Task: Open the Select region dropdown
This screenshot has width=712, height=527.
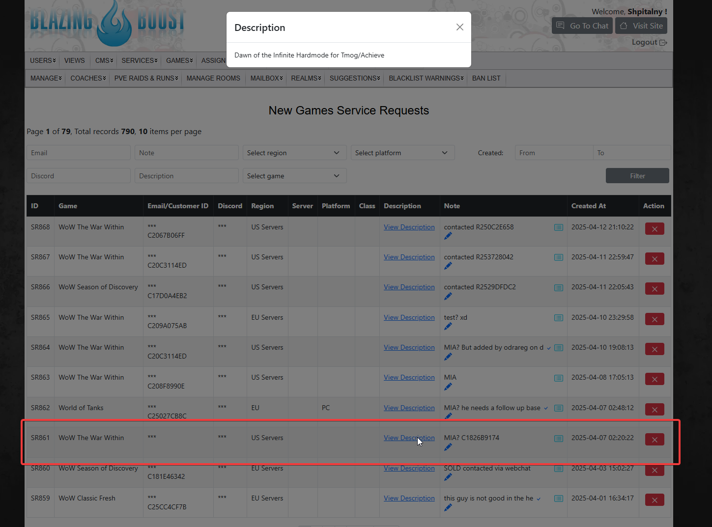Action: (x=295, y=153)
